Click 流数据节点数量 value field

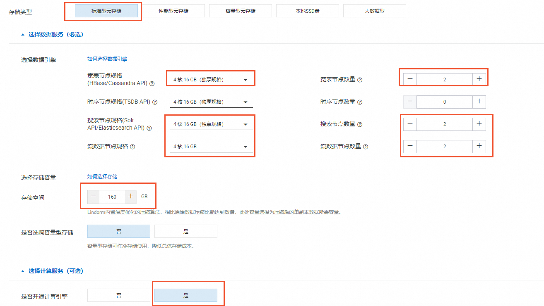(x=445, y=146)
